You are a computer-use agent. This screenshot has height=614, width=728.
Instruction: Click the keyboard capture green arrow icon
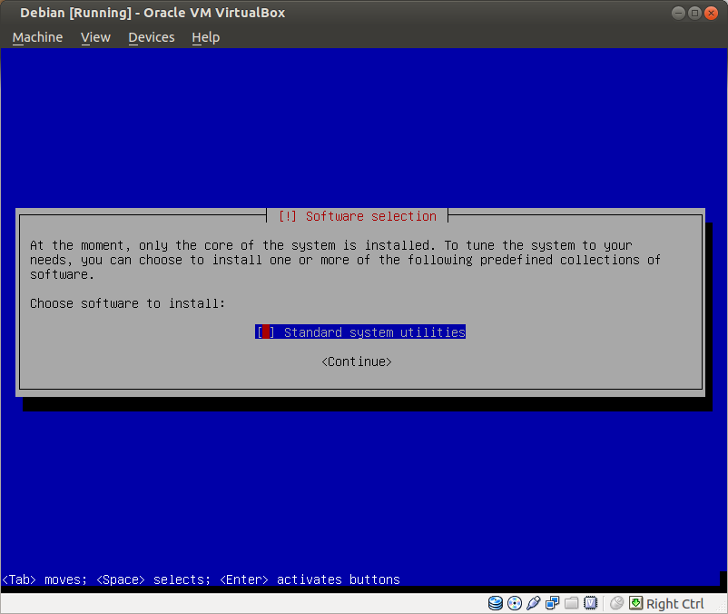click(635, 603)
